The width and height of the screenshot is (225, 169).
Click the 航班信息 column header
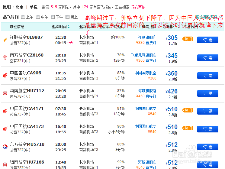coord(17,27)
